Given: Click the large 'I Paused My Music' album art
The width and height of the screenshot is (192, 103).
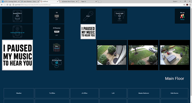Looking at the screenshot, I should click(x=17, y=55).
